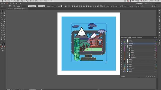The image size is (161, 90).
Task: Open Spotlight search in menu bar
Action: pos(156,1)
